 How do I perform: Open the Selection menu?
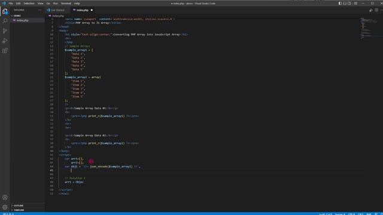(x=29, y=4)
